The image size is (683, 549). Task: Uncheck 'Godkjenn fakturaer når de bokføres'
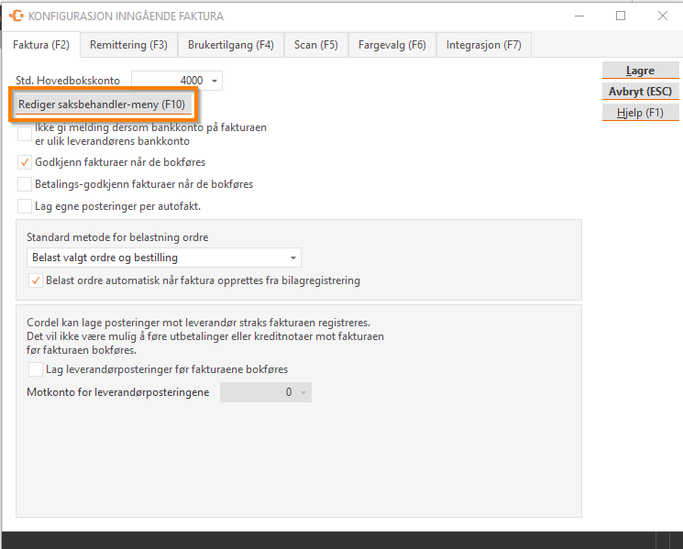click(x=25, y=162)
